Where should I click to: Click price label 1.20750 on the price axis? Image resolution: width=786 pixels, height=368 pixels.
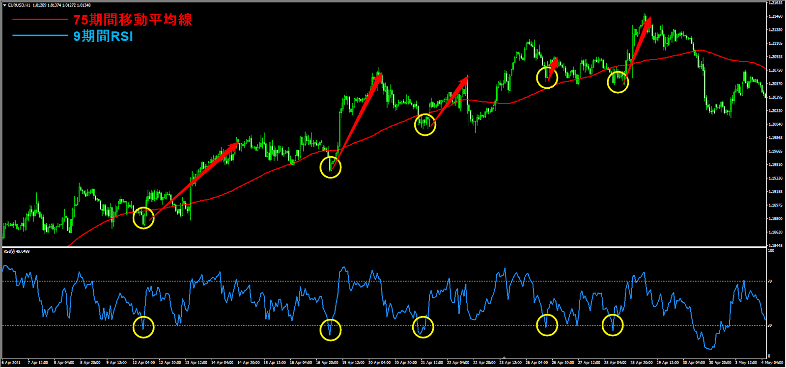(x=775, y=70)
